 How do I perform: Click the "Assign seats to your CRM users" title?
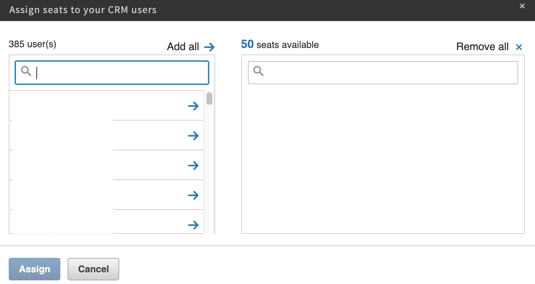(83, 10)
